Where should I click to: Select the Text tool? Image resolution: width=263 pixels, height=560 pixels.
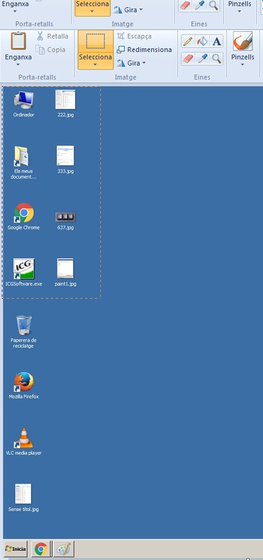(217, 42)
